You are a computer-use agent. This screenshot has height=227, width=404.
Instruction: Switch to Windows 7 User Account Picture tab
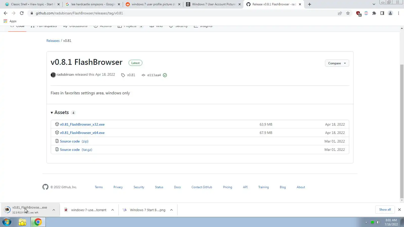(x=213, y=4)
